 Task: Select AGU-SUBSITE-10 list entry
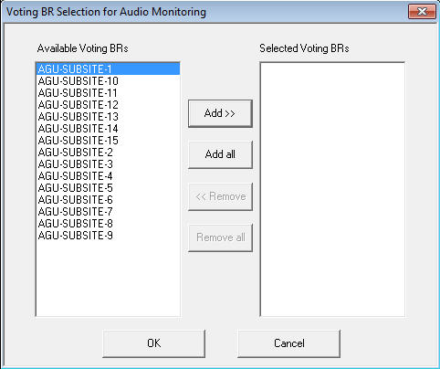coord(108,81)
